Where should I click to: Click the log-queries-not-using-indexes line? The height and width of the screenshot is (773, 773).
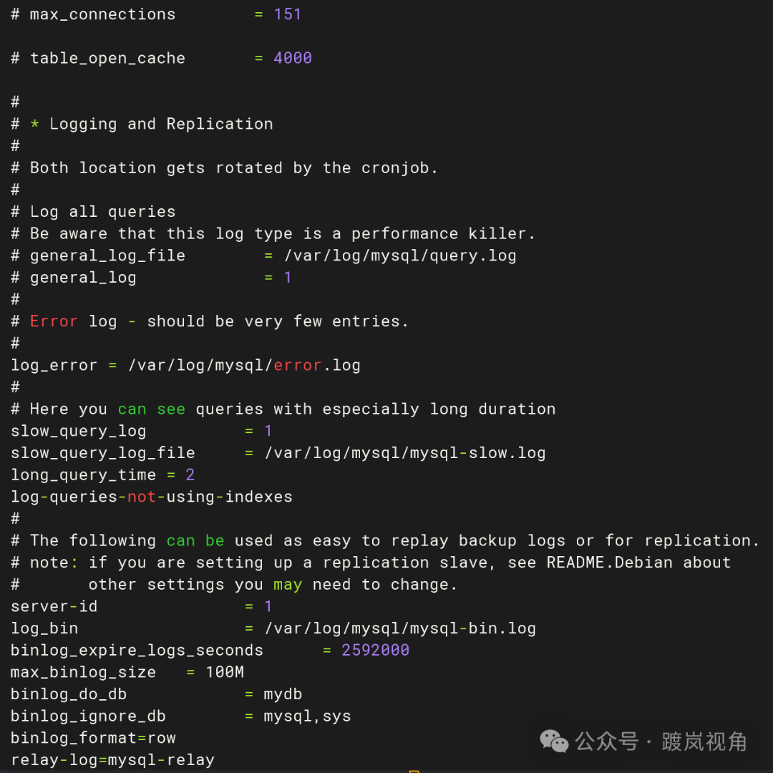pos(151,497)
